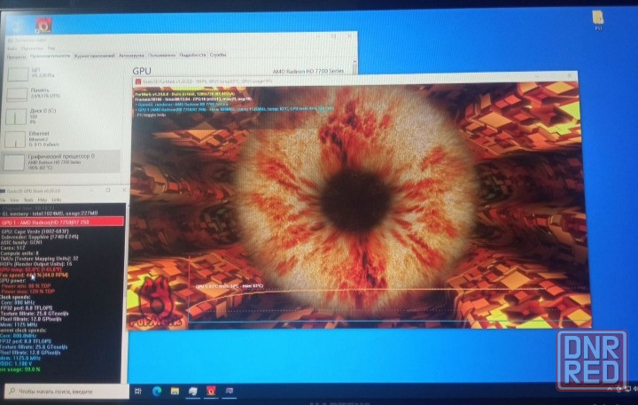Screen dimensions: 638x405
Task: Open the Файл menu in Task Manager
Action: click(x=12, y=49)
